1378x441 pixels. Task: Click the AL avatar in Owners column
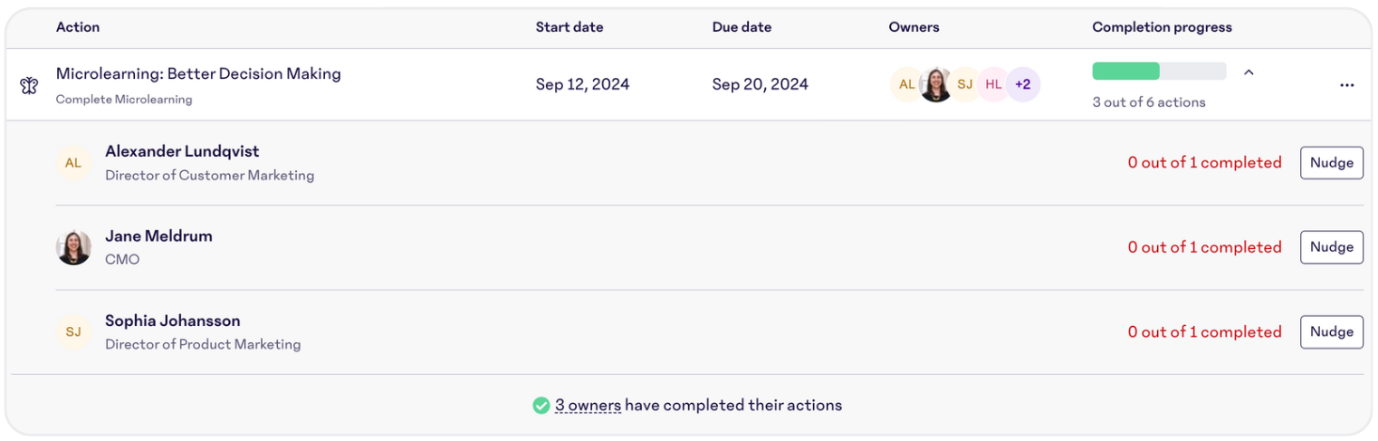tap(906, 84)
